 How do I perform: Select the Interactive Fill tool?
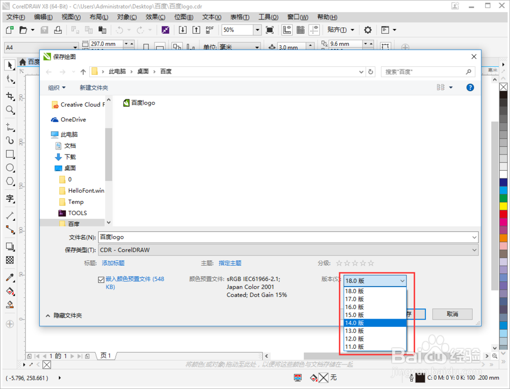pos(10,291)
